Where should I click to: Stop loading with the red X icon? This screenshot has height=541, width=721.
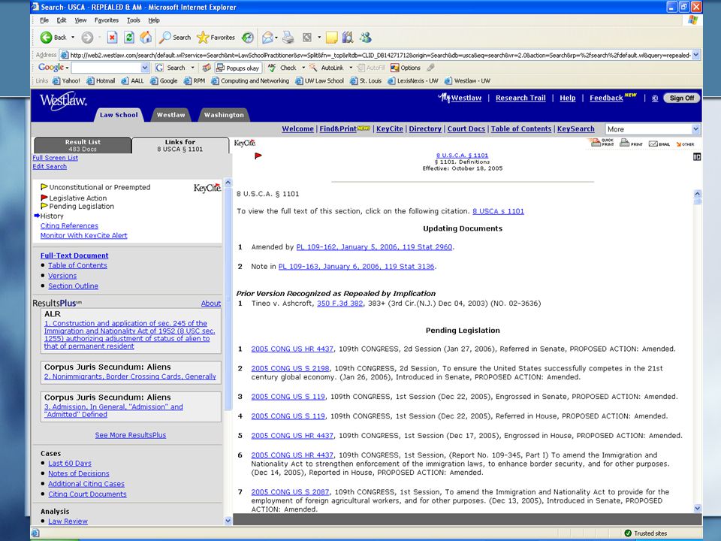coord(112,38)
